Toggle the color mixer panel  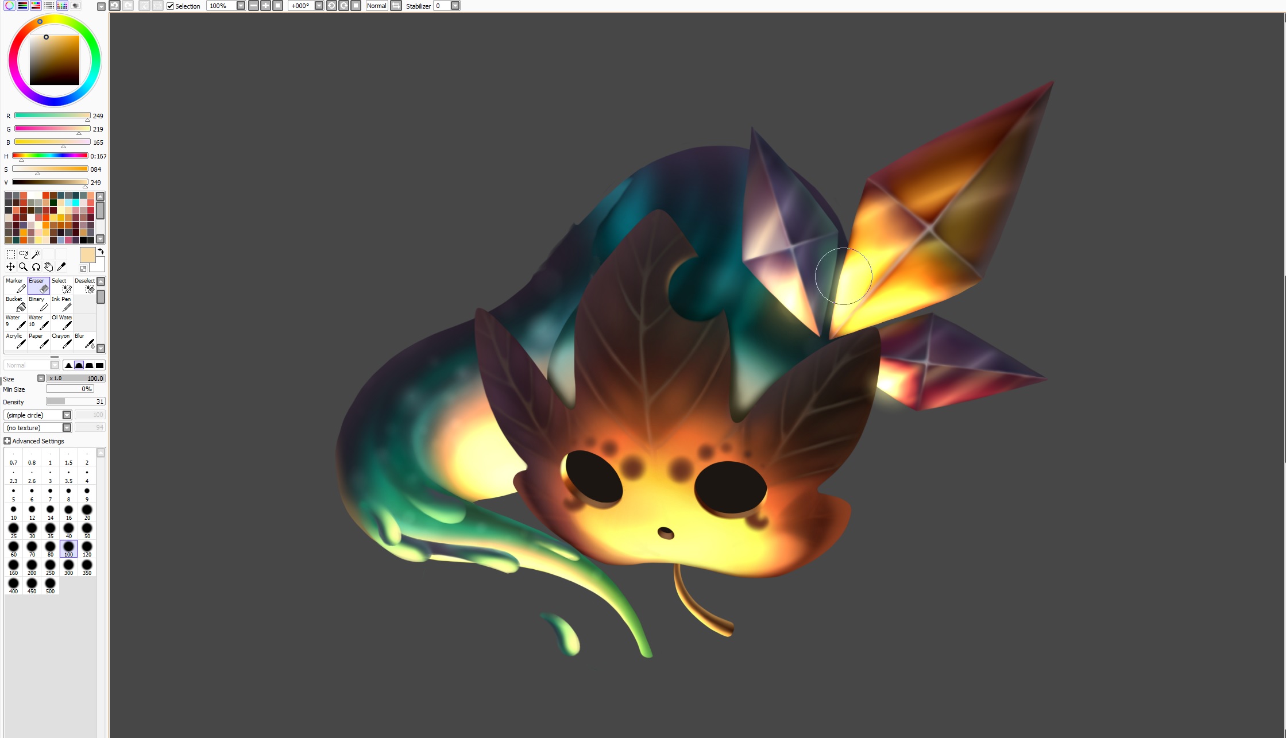pyautogui.click(x=49, y=6)
